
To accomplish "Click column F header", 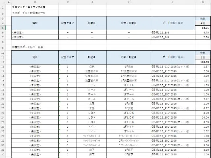I will pos(172,2).
